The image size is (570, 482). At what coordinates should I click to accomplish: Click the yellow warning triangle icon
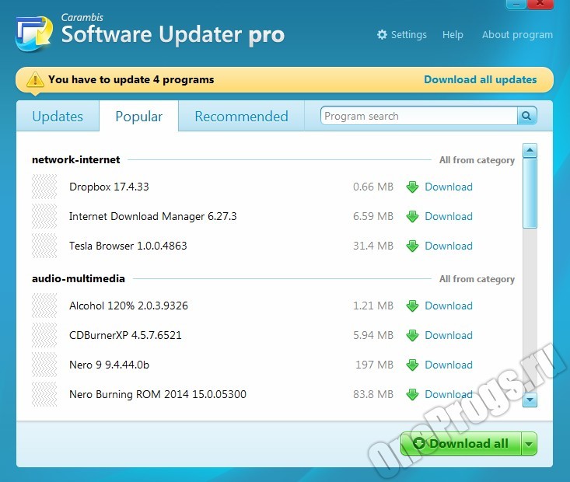point(35,79)
